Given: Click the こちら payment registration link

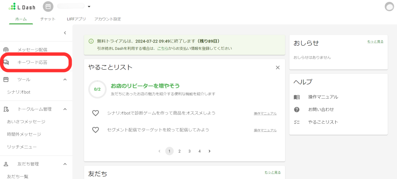Looking at the screenshot, I should pyautogui.click(x=162, y=48).
